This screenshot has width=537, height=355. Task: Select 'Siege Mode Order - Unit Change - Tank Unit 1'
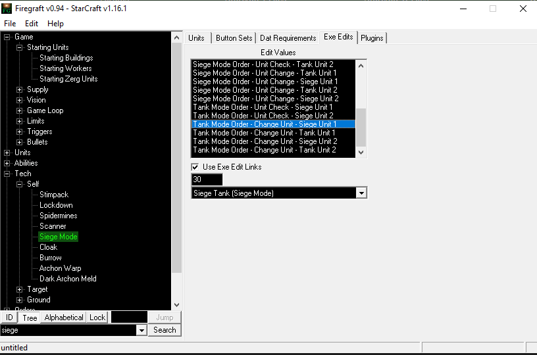[273, 73]
